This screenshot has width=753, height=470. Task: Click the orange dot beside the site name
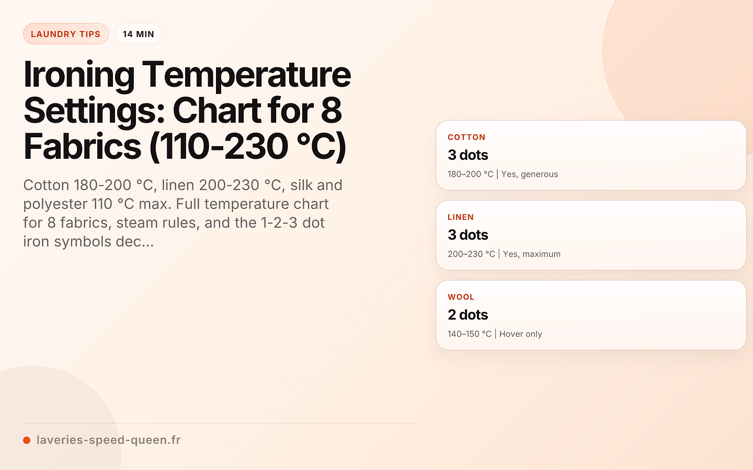point(27,440)
